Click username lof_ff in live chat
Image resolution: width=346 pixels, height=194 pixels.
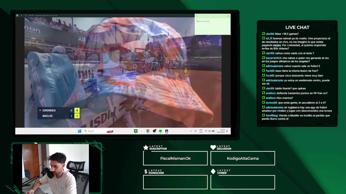(269, 39)
